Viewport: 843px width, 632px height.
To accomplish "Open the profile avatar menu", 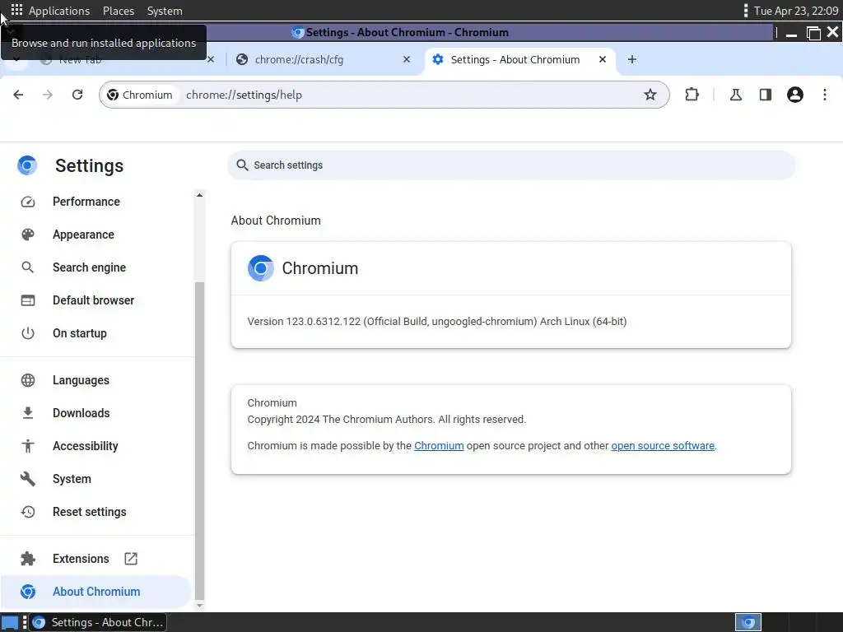I will coord(794,95).
